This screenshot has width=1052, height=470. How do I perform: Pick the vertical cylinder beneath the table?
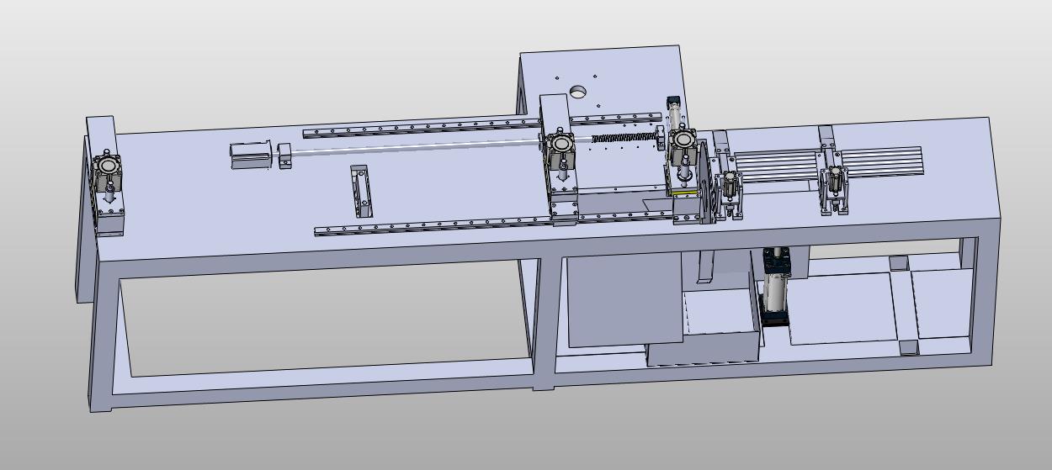[x=776, y=288]
